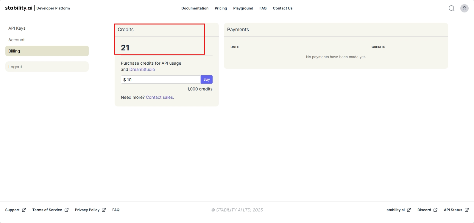Click 'No payments have been made yet.'
The image size is (474, 223).
click(x=336, y=57)
